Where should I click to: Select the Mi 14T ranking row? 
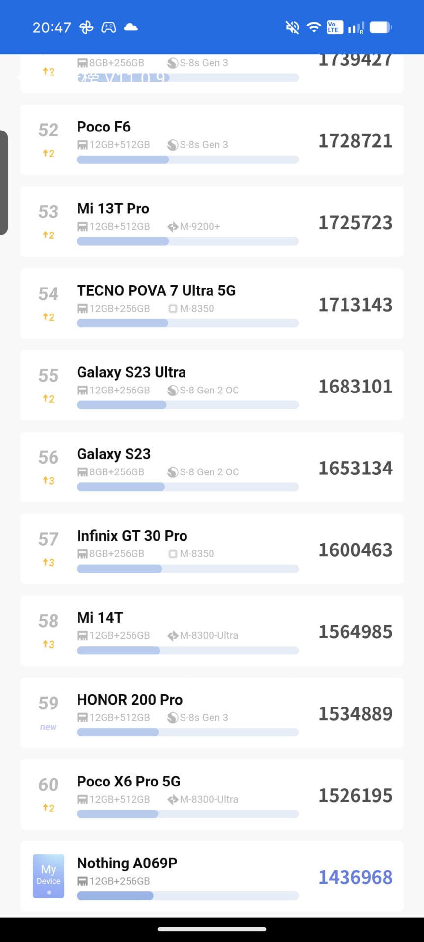click(212, 631)
